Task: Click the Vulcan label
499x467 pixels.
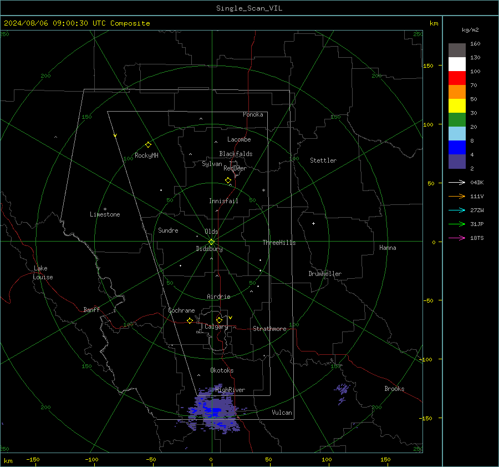Action: click(282, 413)
